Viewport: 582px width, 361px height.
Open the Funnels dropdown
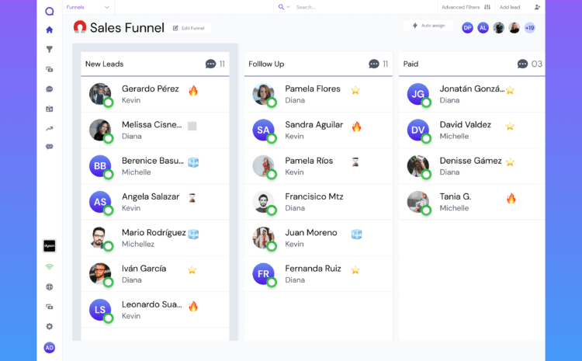pyautogui.click(x=88, y=7)
